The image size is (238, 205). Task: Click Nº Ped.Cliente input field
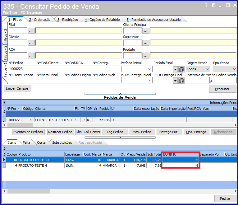pyautogui.click(x=51, y=69)
